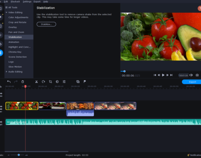This screenshot has height=158, width=201.
Task: Open the transitions sidebar icon with badge
Action: tap(1, 26)
